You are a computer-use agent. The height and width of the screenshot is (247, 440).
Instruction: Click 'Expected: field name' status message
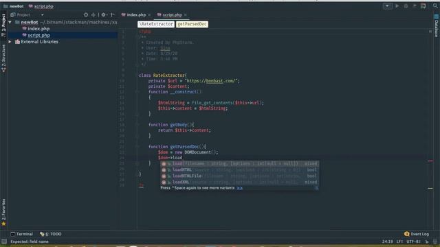pyautogui.click(x=30, y=242)
